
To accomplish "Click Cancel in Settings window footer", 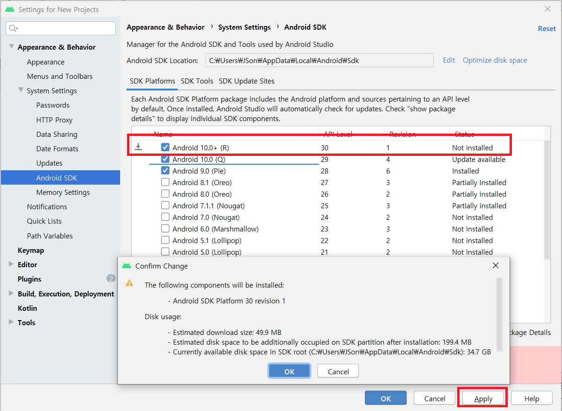I will (434, 398).
